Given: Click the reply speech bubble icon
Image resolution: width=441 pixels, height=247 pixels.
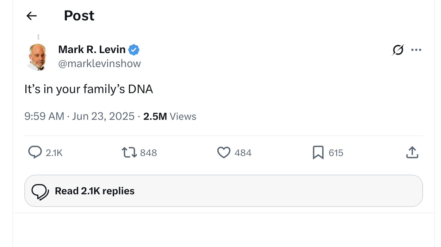Looking at the screenshot, I should (x=35, y=152).
